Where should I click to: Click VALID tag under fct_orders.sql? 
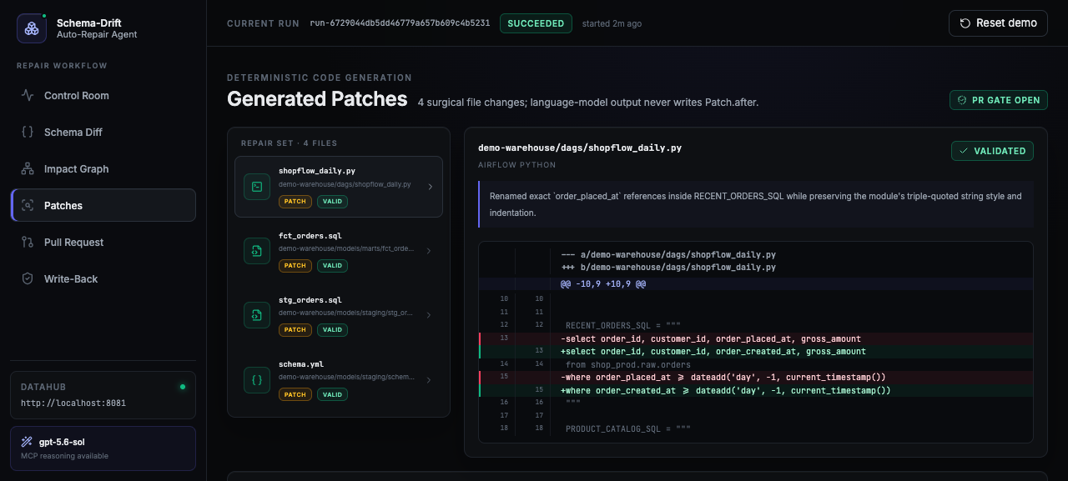click(x=332, y=266)
